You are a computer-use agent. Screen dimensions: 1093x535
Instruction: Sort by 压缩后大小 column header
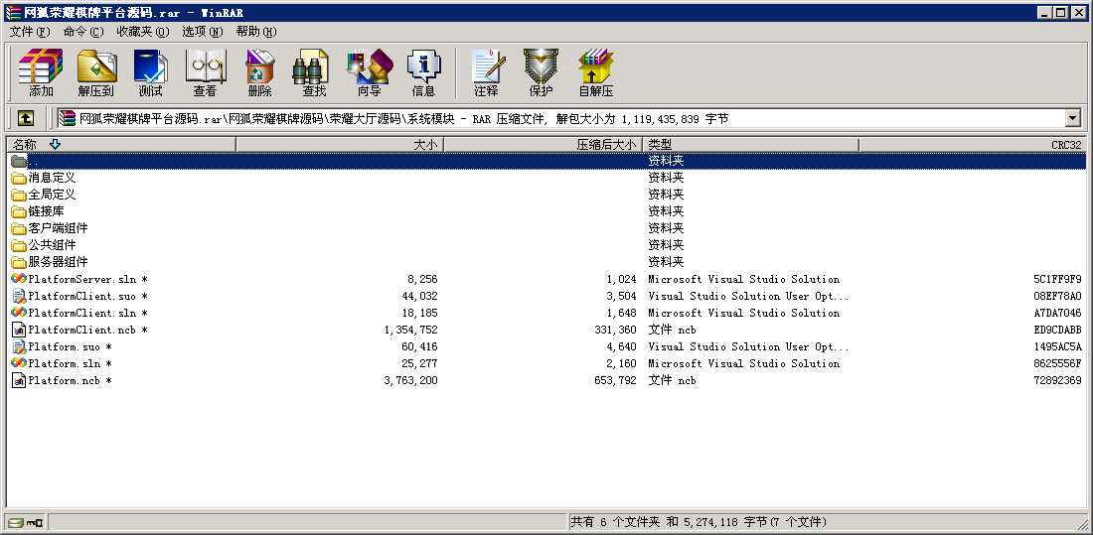(x=543, y=144)
